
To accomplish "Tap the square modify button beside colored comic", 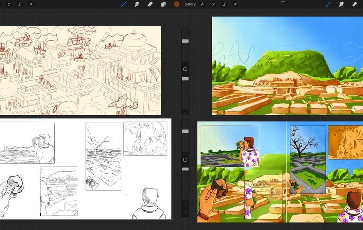I will point(185,160).
